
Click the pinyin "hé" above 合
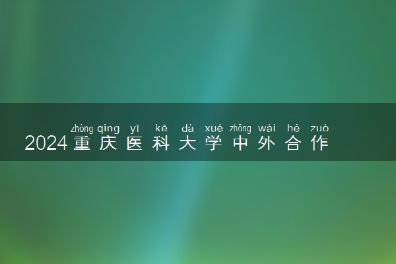pyautogui.click(x=293, y=128)
